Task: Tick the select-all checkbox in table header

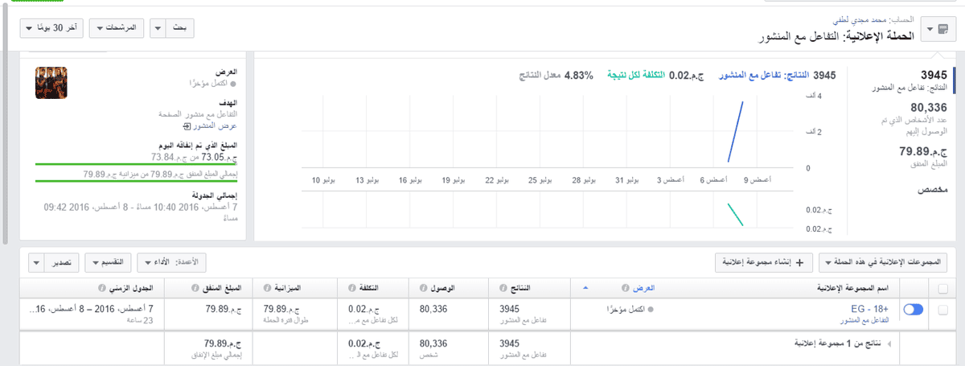Action: point(942,289)
